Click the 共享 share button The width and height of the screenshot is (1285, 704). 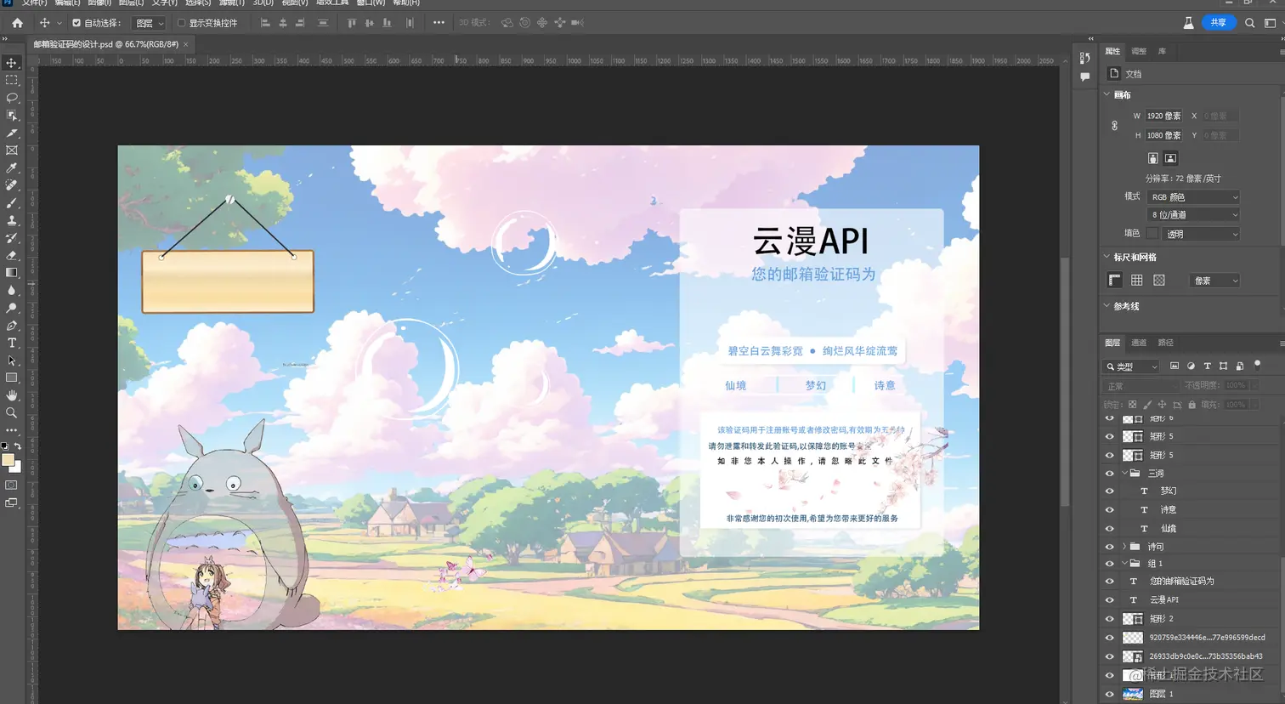[1219, 23]
